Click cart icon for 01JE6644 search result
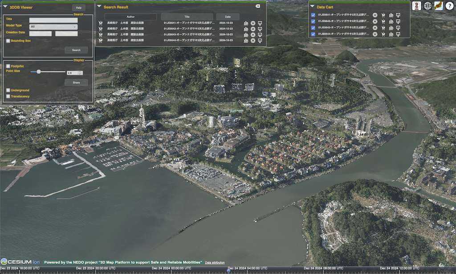Screen dimensions: 456x274 click(100, 41)
